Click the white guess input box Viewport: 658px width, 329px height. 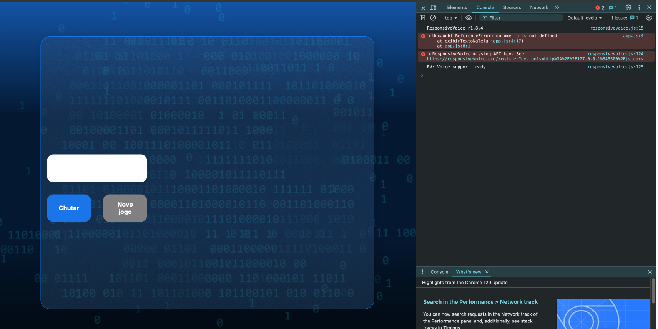(x=97, y=168)
